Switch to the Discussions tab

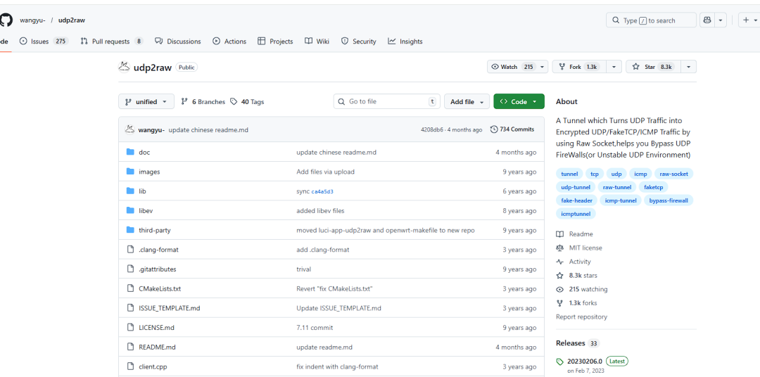click(x=178, y=41)
